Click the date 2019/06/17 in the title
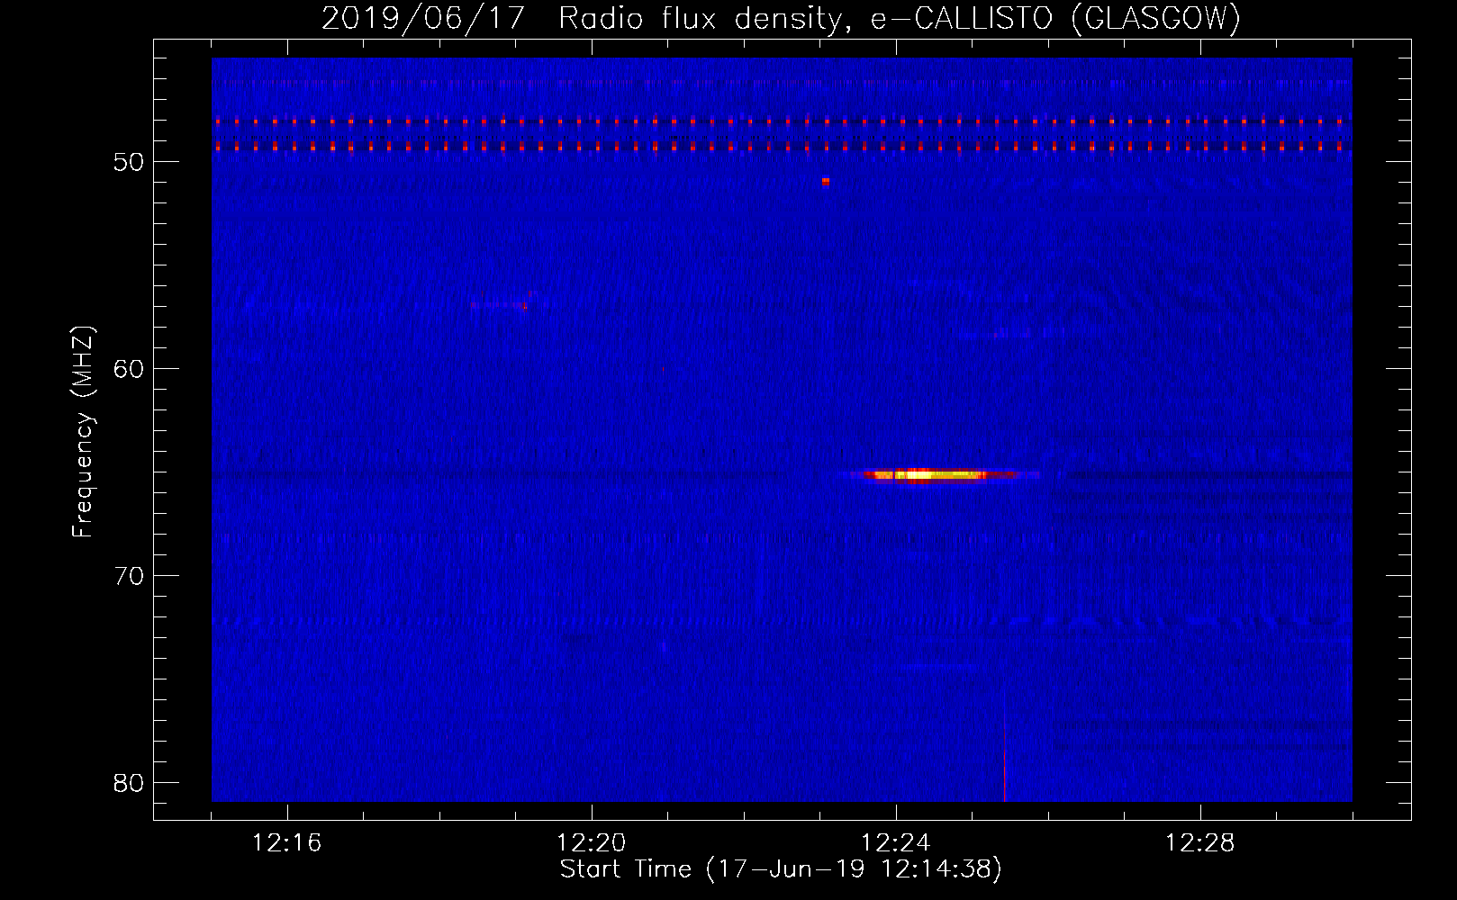Screen dimensions: 1457x900 (x=423, y=18)
